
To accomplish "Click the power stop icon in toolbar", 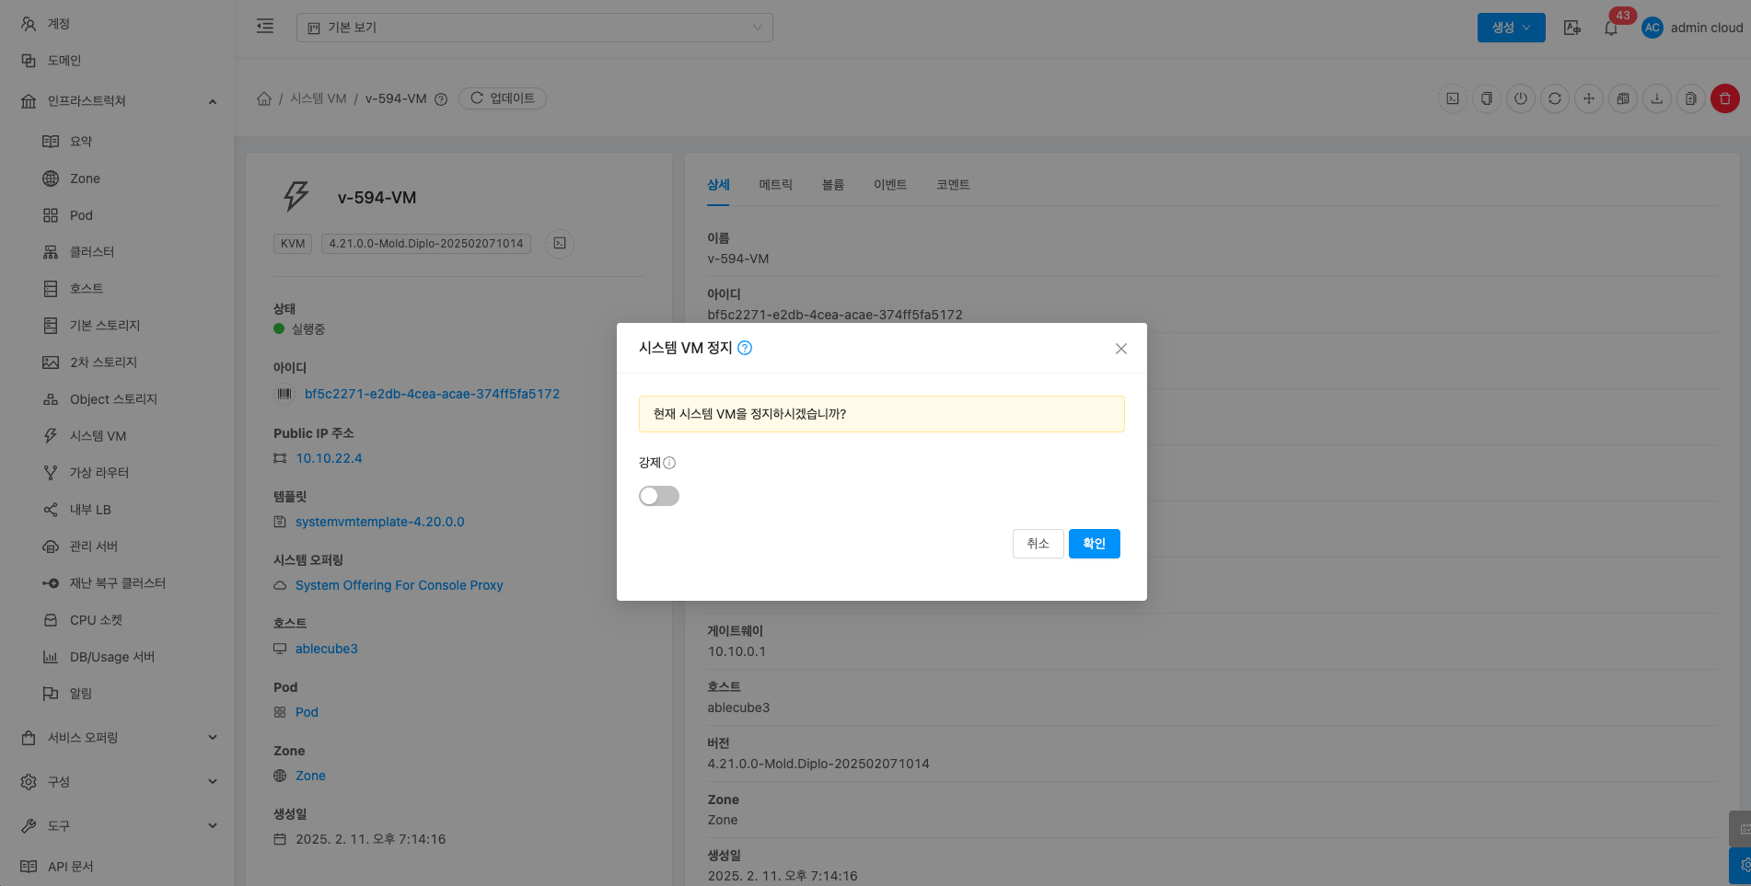I will pyautogui.click(x=1520, y=98).
